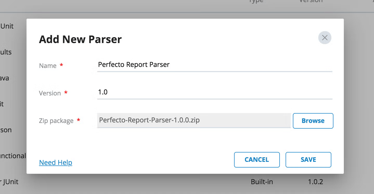Select the Perfecto-Report-Parser-1.0.0.zip file field
Image resolution: width=374 pixels, height=194 pixels.
[194, 120]
